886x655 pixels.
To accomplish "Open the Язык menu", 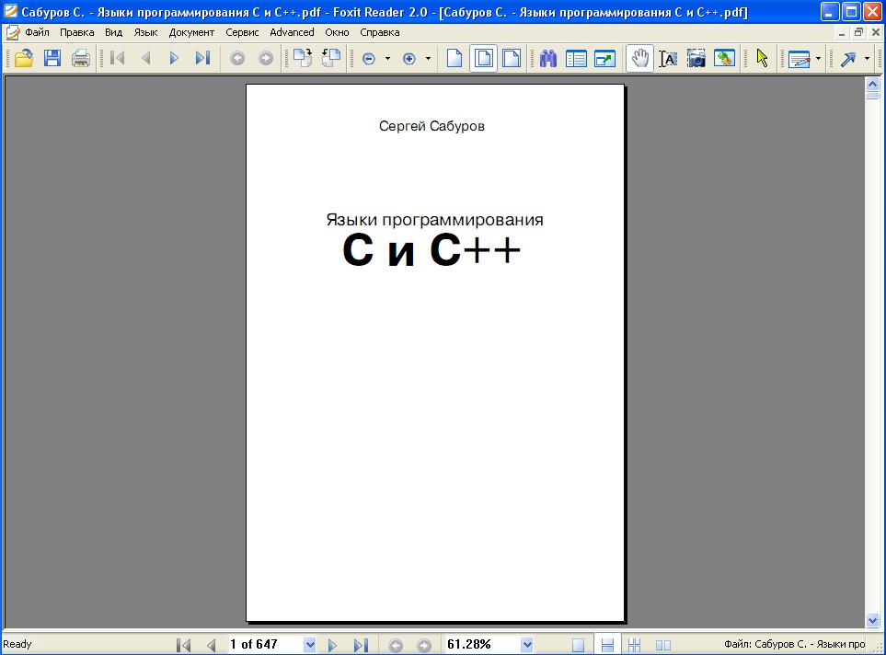I will [x=145, y=32].
